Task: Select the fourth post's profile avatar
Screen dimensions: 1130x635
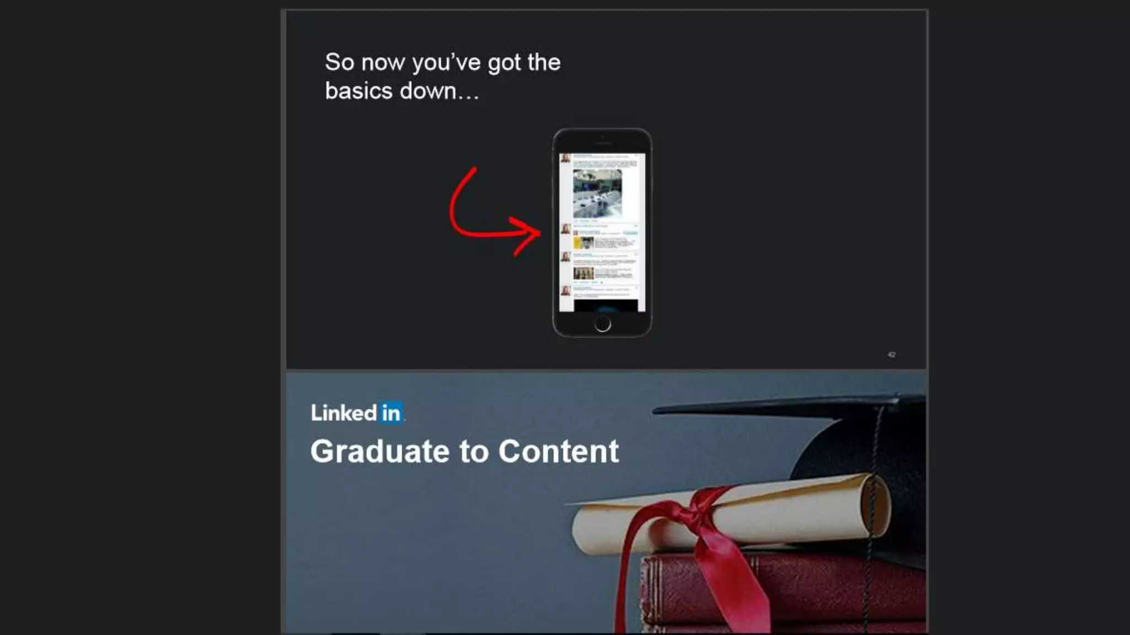Action: (x=566, y=290)
